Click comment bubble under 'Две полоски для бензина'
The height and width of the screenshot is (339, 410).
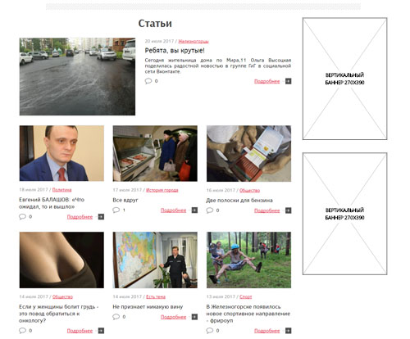210,210
